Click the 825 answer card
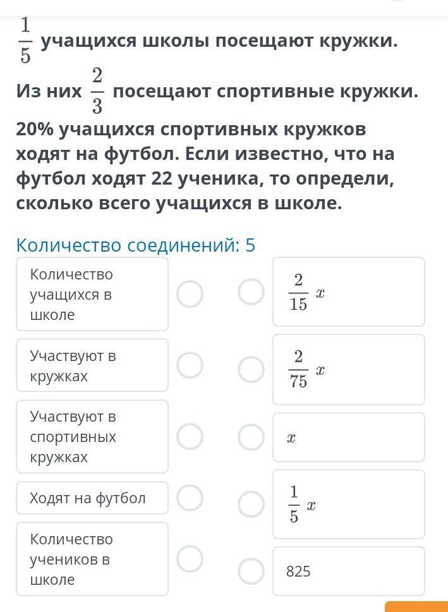Viewport: 448px width, 612px height. tap(349, 571)
